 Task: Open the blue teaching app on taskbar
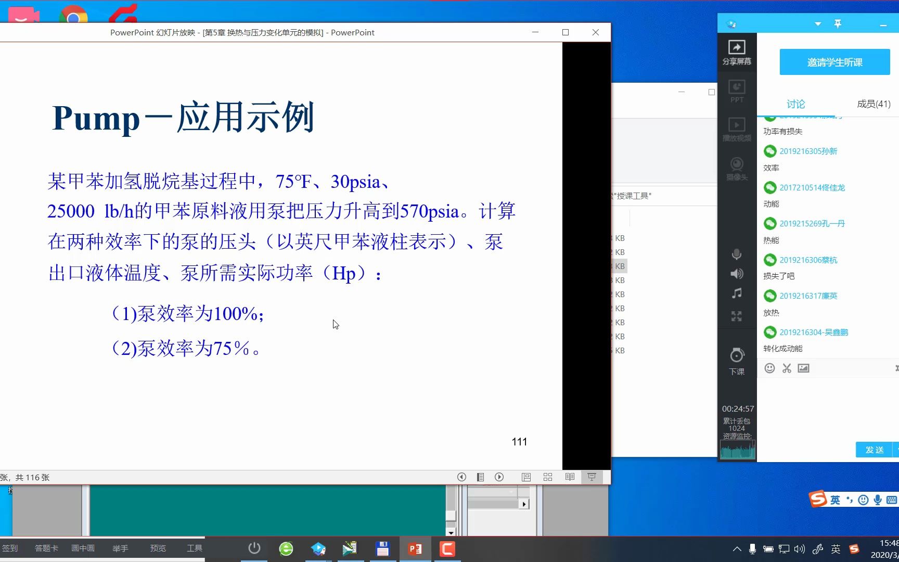318,548
